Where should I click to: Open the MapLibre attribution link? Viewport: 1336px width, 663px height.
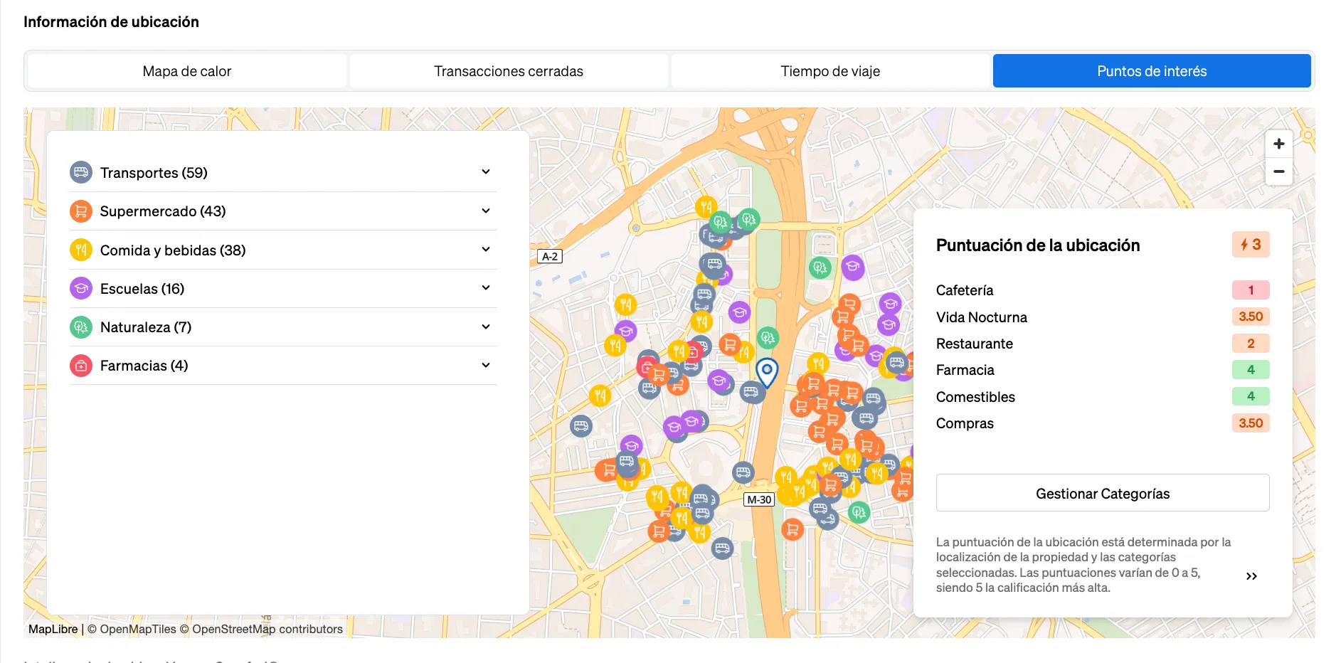coord(53,629)
